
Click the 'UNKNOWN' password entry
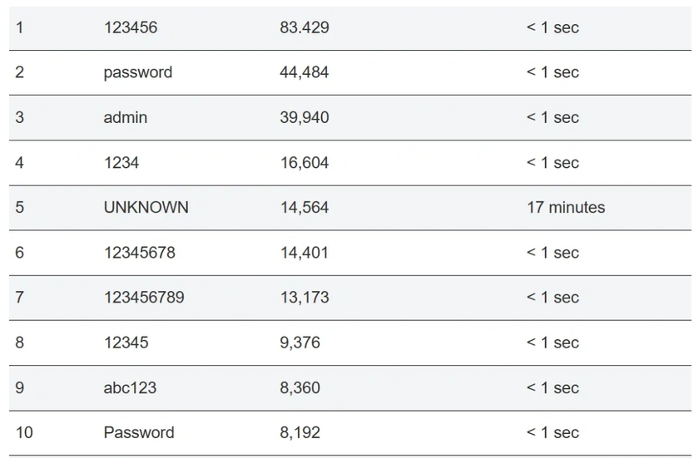146,208
